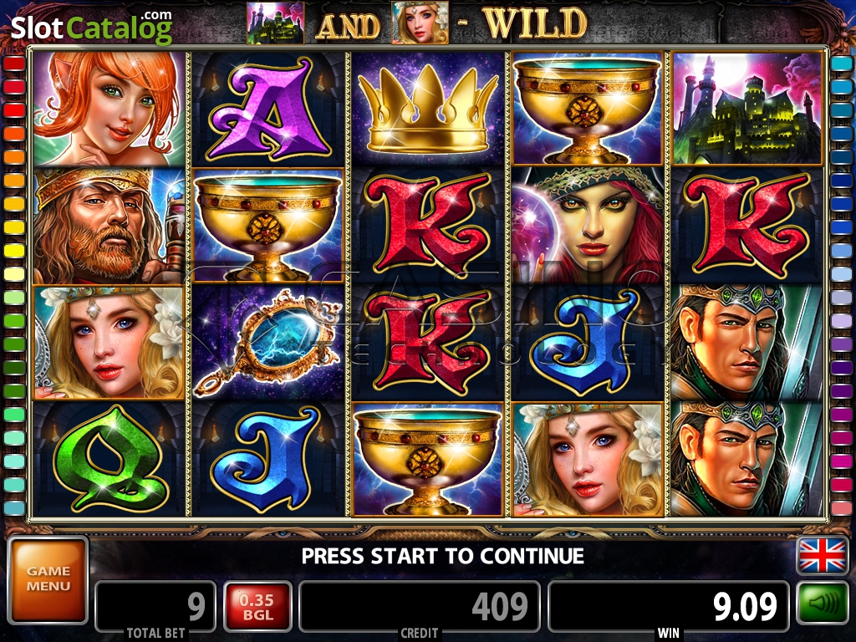The height and width of the screenshot is (642, 856).
Task: Click the golden chalice on reel two
Action: click(x=267, y=225)
